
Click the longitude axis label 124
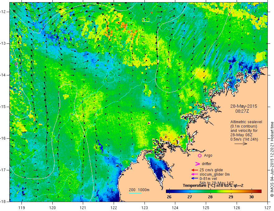[x=175, y=208]
